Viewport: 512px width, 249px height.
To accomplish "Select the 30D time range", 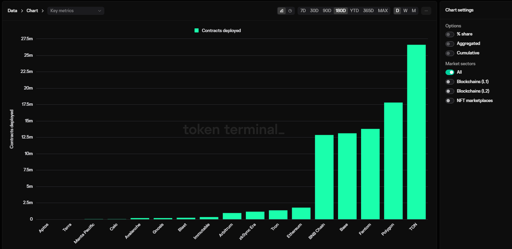I will click(x=314, y=11).
